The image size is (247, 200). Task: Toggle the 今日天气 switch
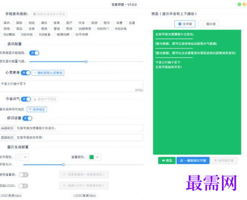click(x=26, y=99)
